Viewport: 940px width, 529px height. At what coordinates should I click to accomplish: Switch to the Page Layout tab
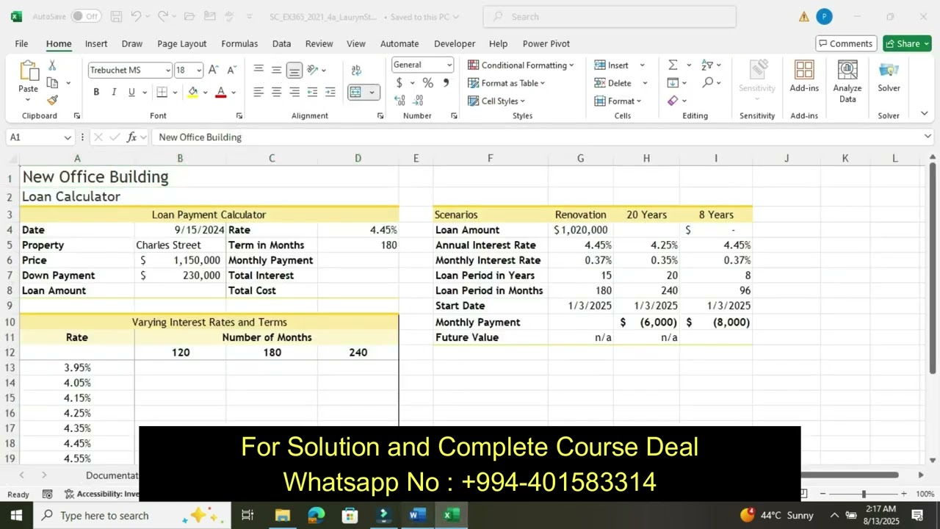(x=182, y=43)
